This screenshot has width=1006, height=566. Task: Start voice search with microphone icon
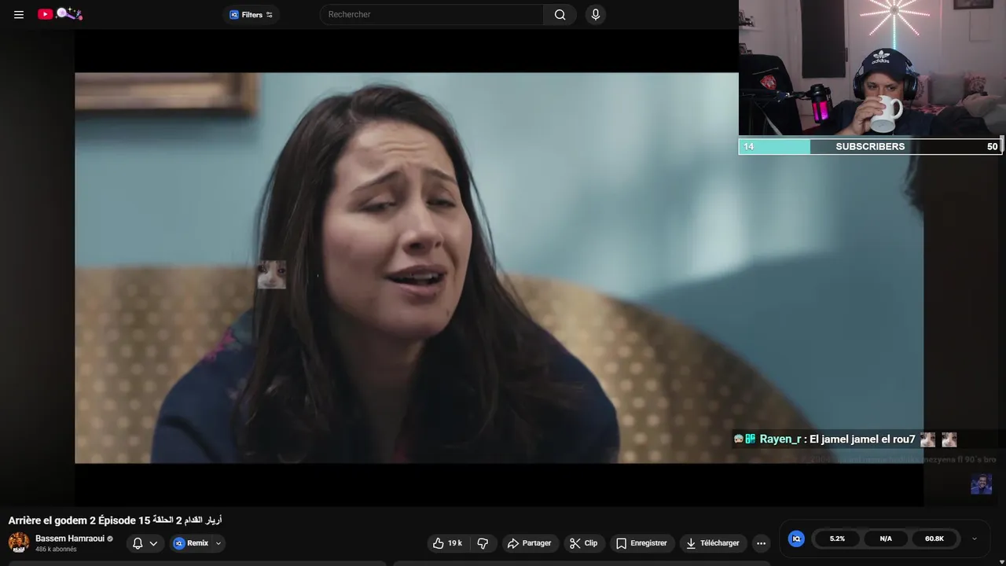595,14
